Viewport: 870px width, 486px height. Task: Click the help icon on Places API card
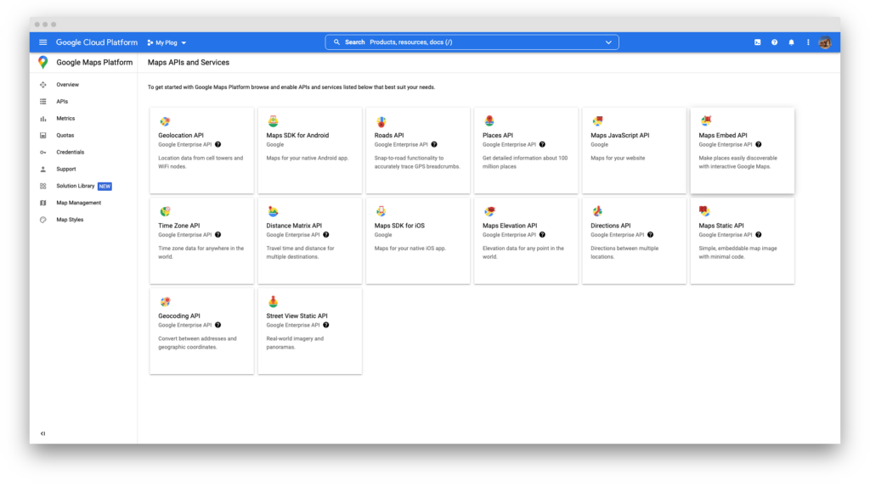point(543,145)
